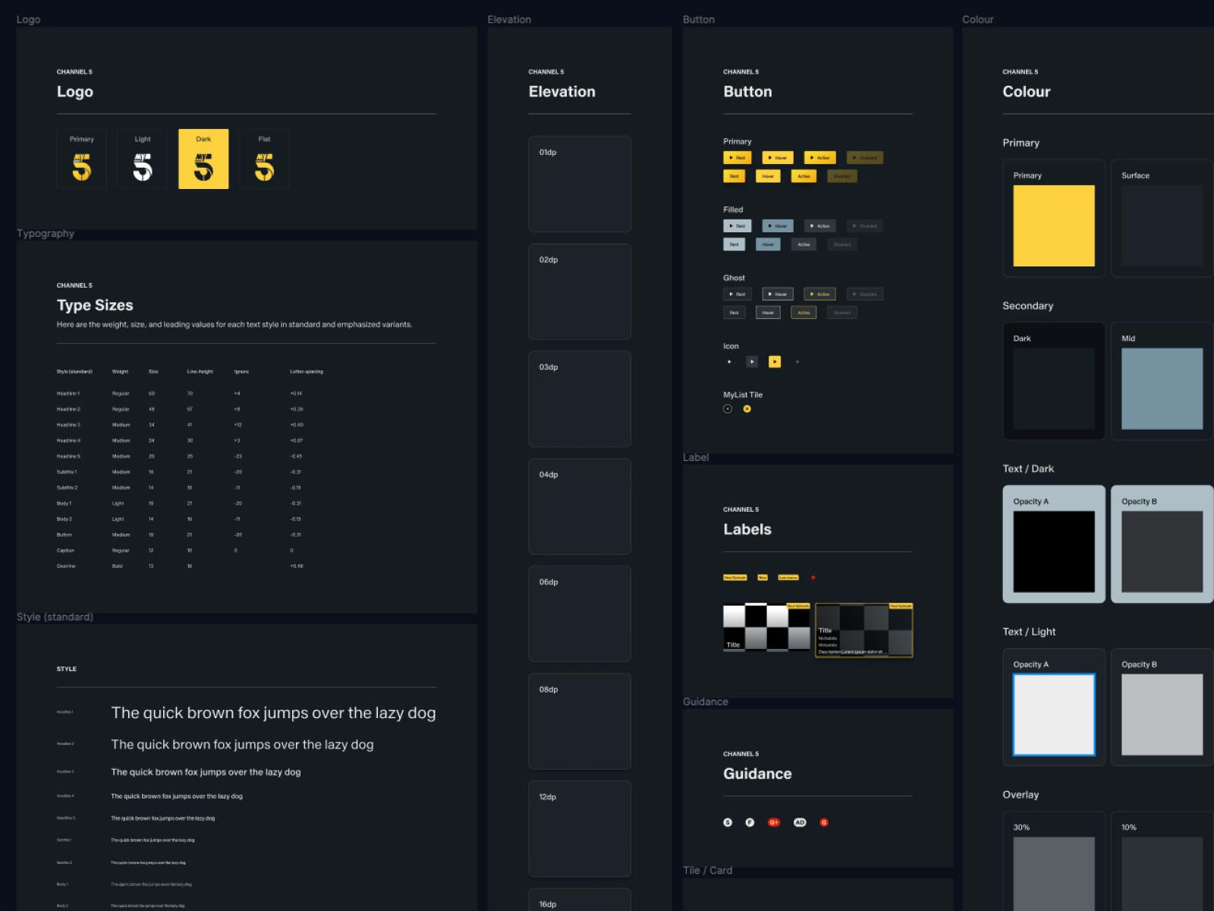
Task: Select the yellow Primary colour swatch
Action: point(1053,225)
